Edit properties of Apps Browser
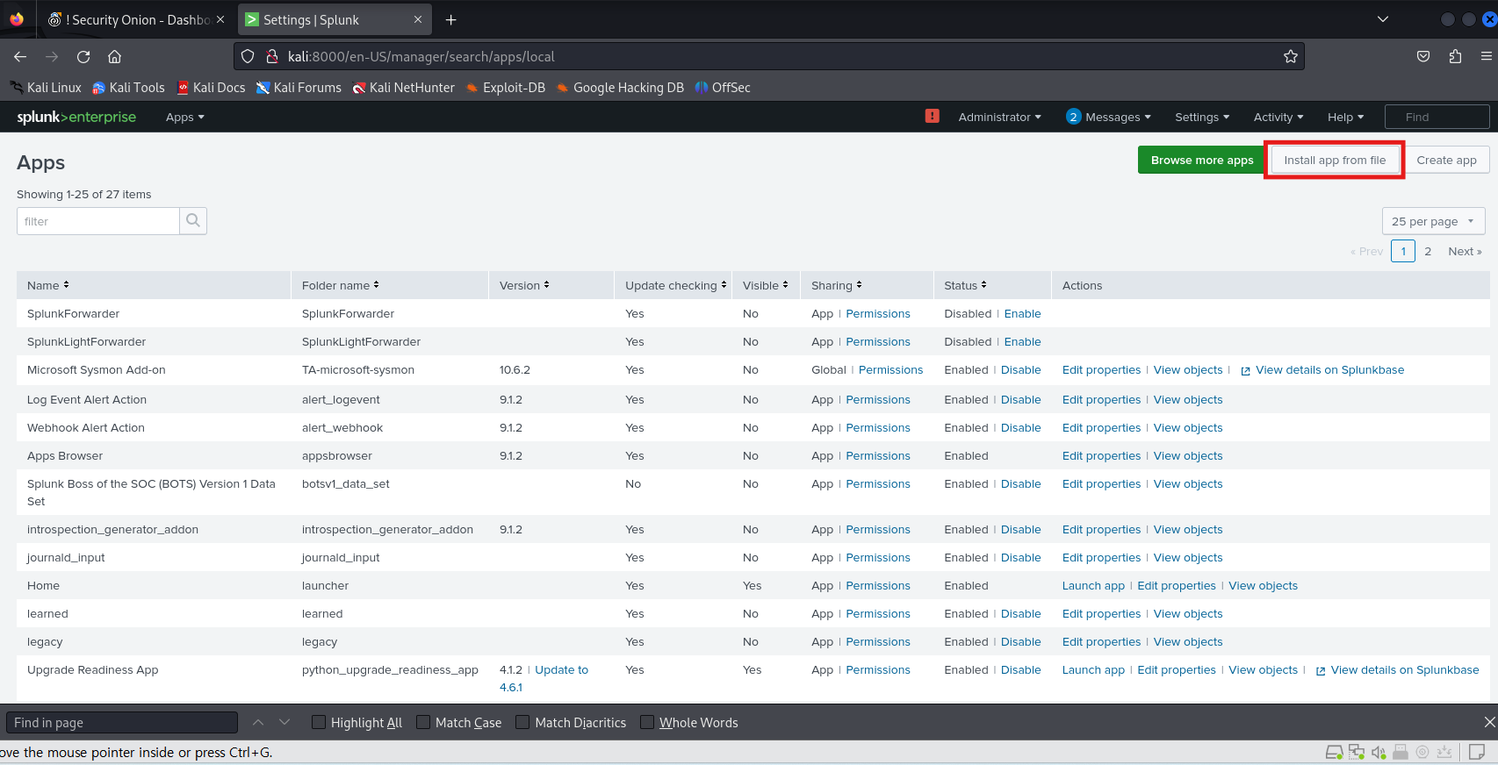This screenshot has width=1498, height=765. (x=1101, y=455)
